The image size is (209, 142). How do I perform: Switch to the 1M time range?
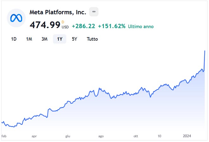pyautogui.click(x=29, y=39)
